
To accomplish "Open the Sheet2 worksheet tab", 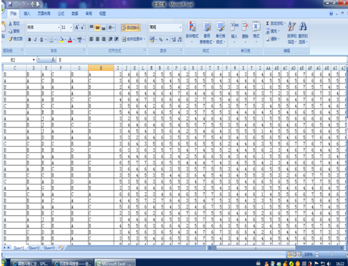I will click(34, 248).
